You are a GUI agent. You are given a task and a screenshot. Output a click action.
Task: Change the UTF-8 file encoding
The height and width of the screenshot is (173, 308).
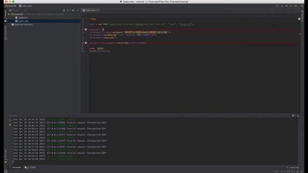coord(290,172)
